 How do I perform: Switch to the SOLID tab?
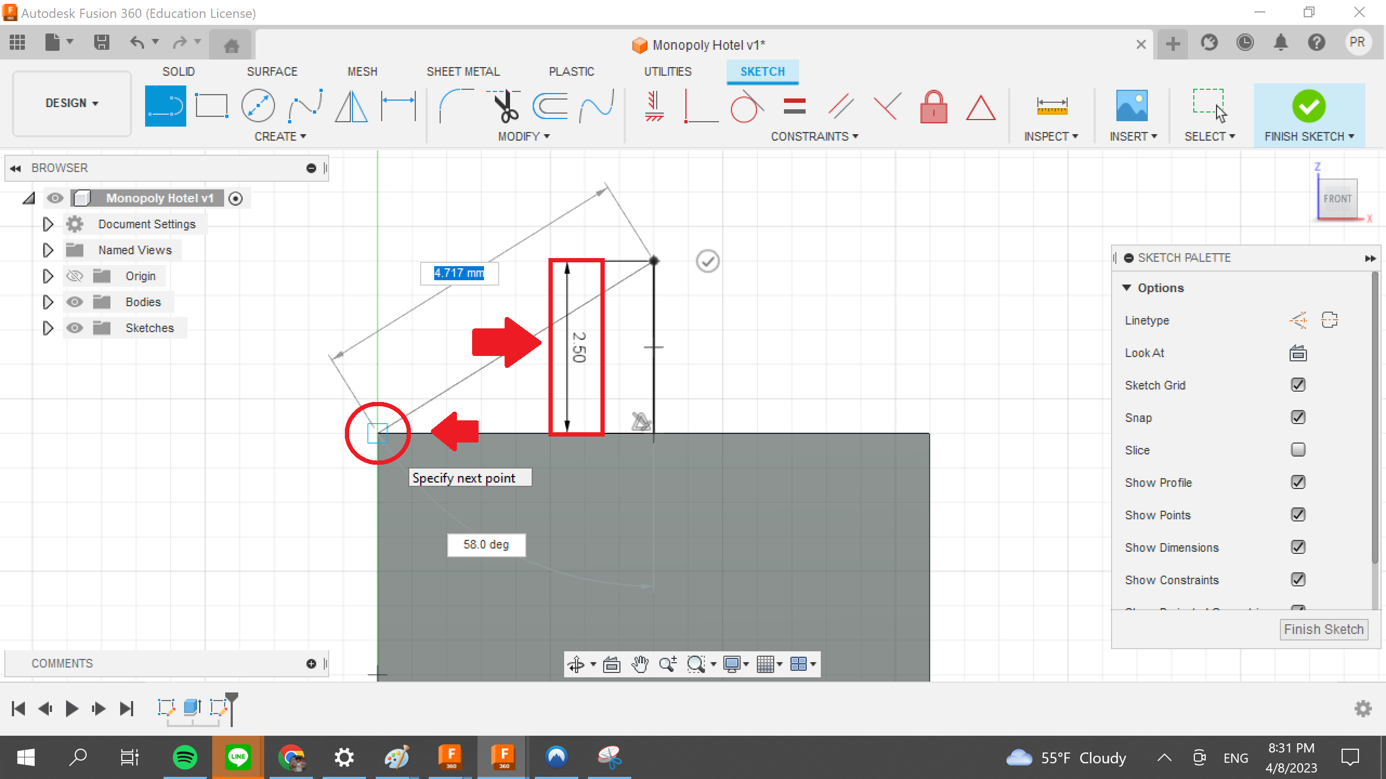(179, 71)
